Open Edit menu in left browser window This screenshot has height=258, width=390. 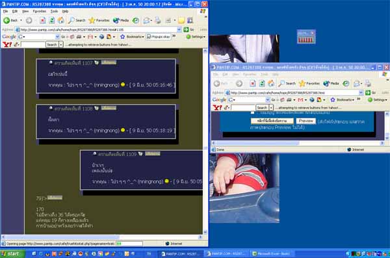click(x=15, y=11)
